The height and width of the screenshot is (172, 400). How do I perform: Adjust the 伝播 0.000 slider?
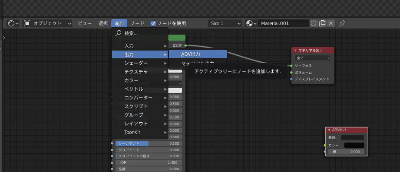(x=149, y=169)
